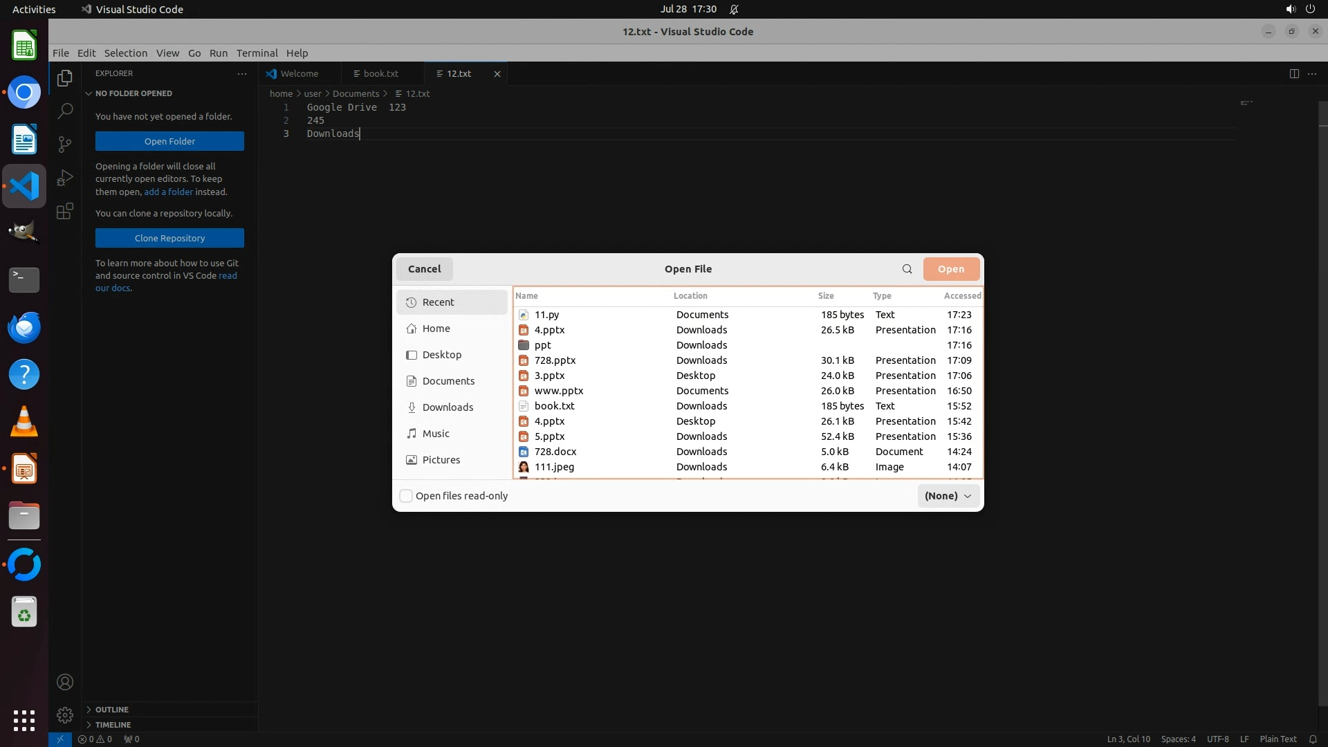
Task: Click Accounts icon in activity bar
Action: click(65, 682)
